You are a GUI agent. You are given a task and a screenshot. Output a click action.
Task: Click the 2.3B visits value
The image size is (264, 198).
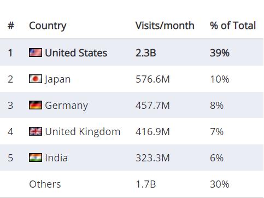146,53
